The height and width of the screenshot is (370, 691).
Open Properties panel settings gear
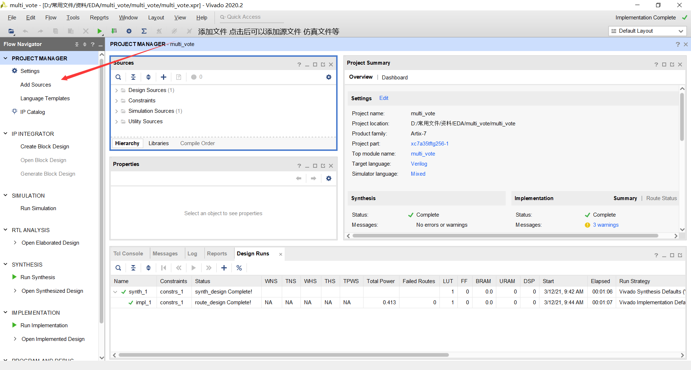coord(329,178)
